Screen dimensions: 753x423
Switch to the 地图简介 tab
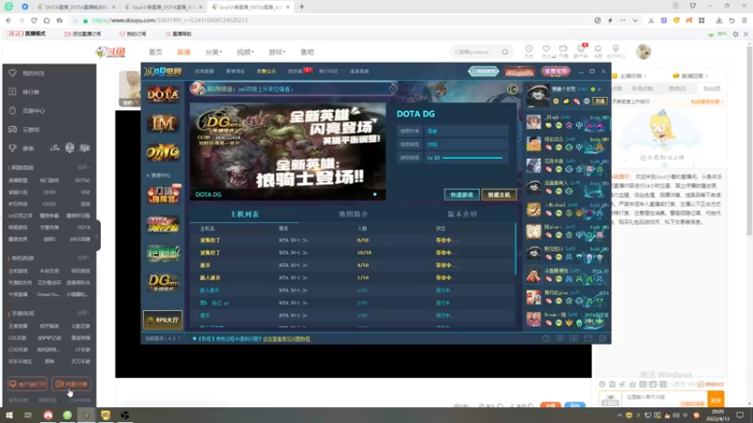(353, 214)
